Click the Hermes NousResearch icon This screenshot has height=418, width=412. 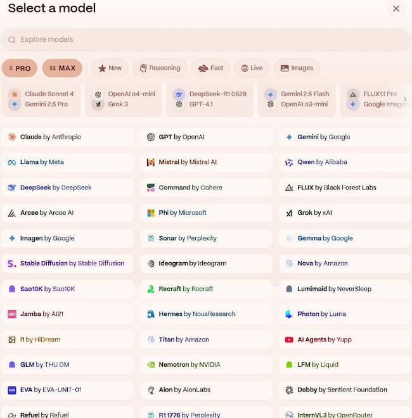[x=151, y=314]
